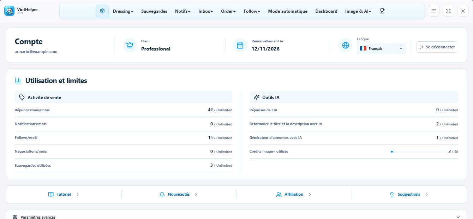Click the bar chart icon beside Utilisation et limites

click(x=18, y=81)
